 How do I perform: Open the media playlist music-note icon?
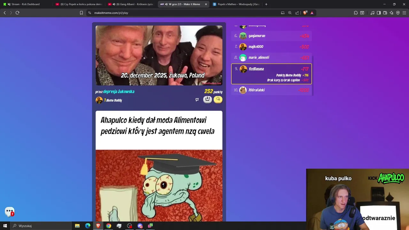372,13
